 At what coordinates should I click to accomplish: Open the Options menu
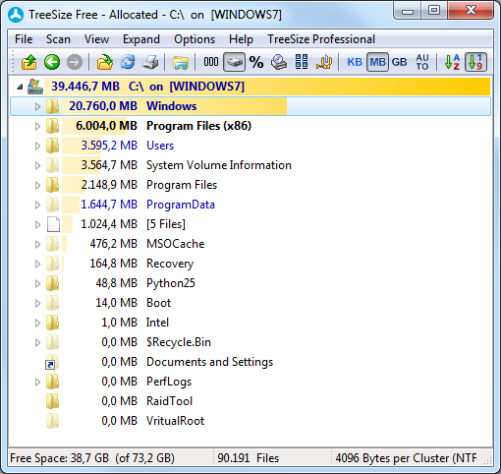[x=195, y=39]
